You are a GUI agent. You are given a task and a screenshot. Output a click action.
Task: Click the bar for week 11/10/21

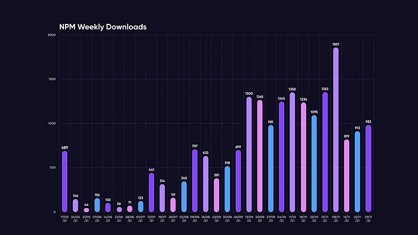293,152
